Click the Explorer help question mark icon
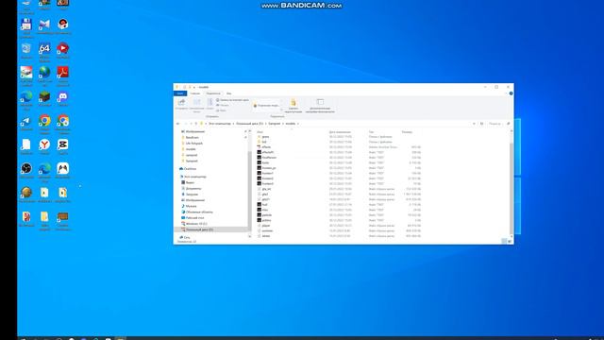 (511, 93)
